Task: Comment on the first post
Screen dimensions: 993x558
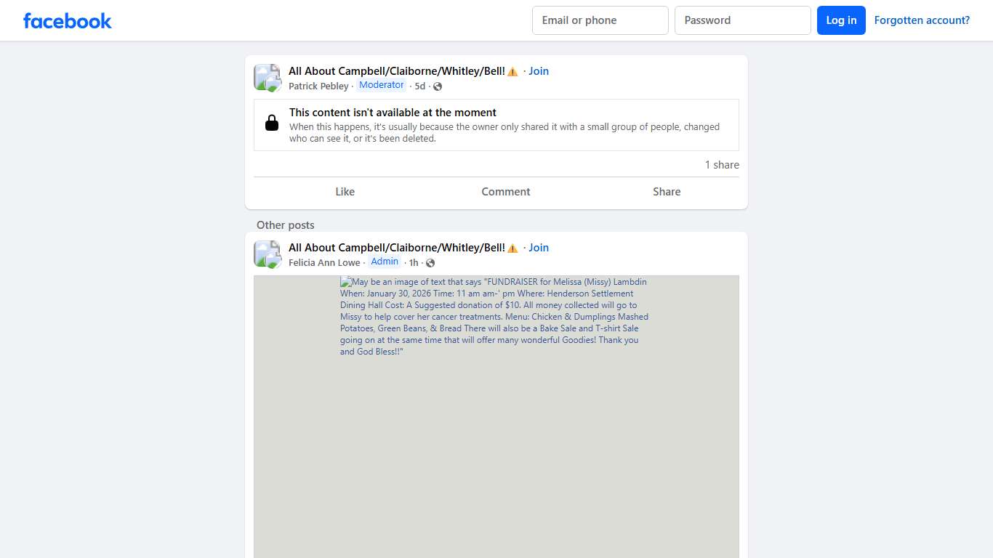Action: [x=506, y=192]
